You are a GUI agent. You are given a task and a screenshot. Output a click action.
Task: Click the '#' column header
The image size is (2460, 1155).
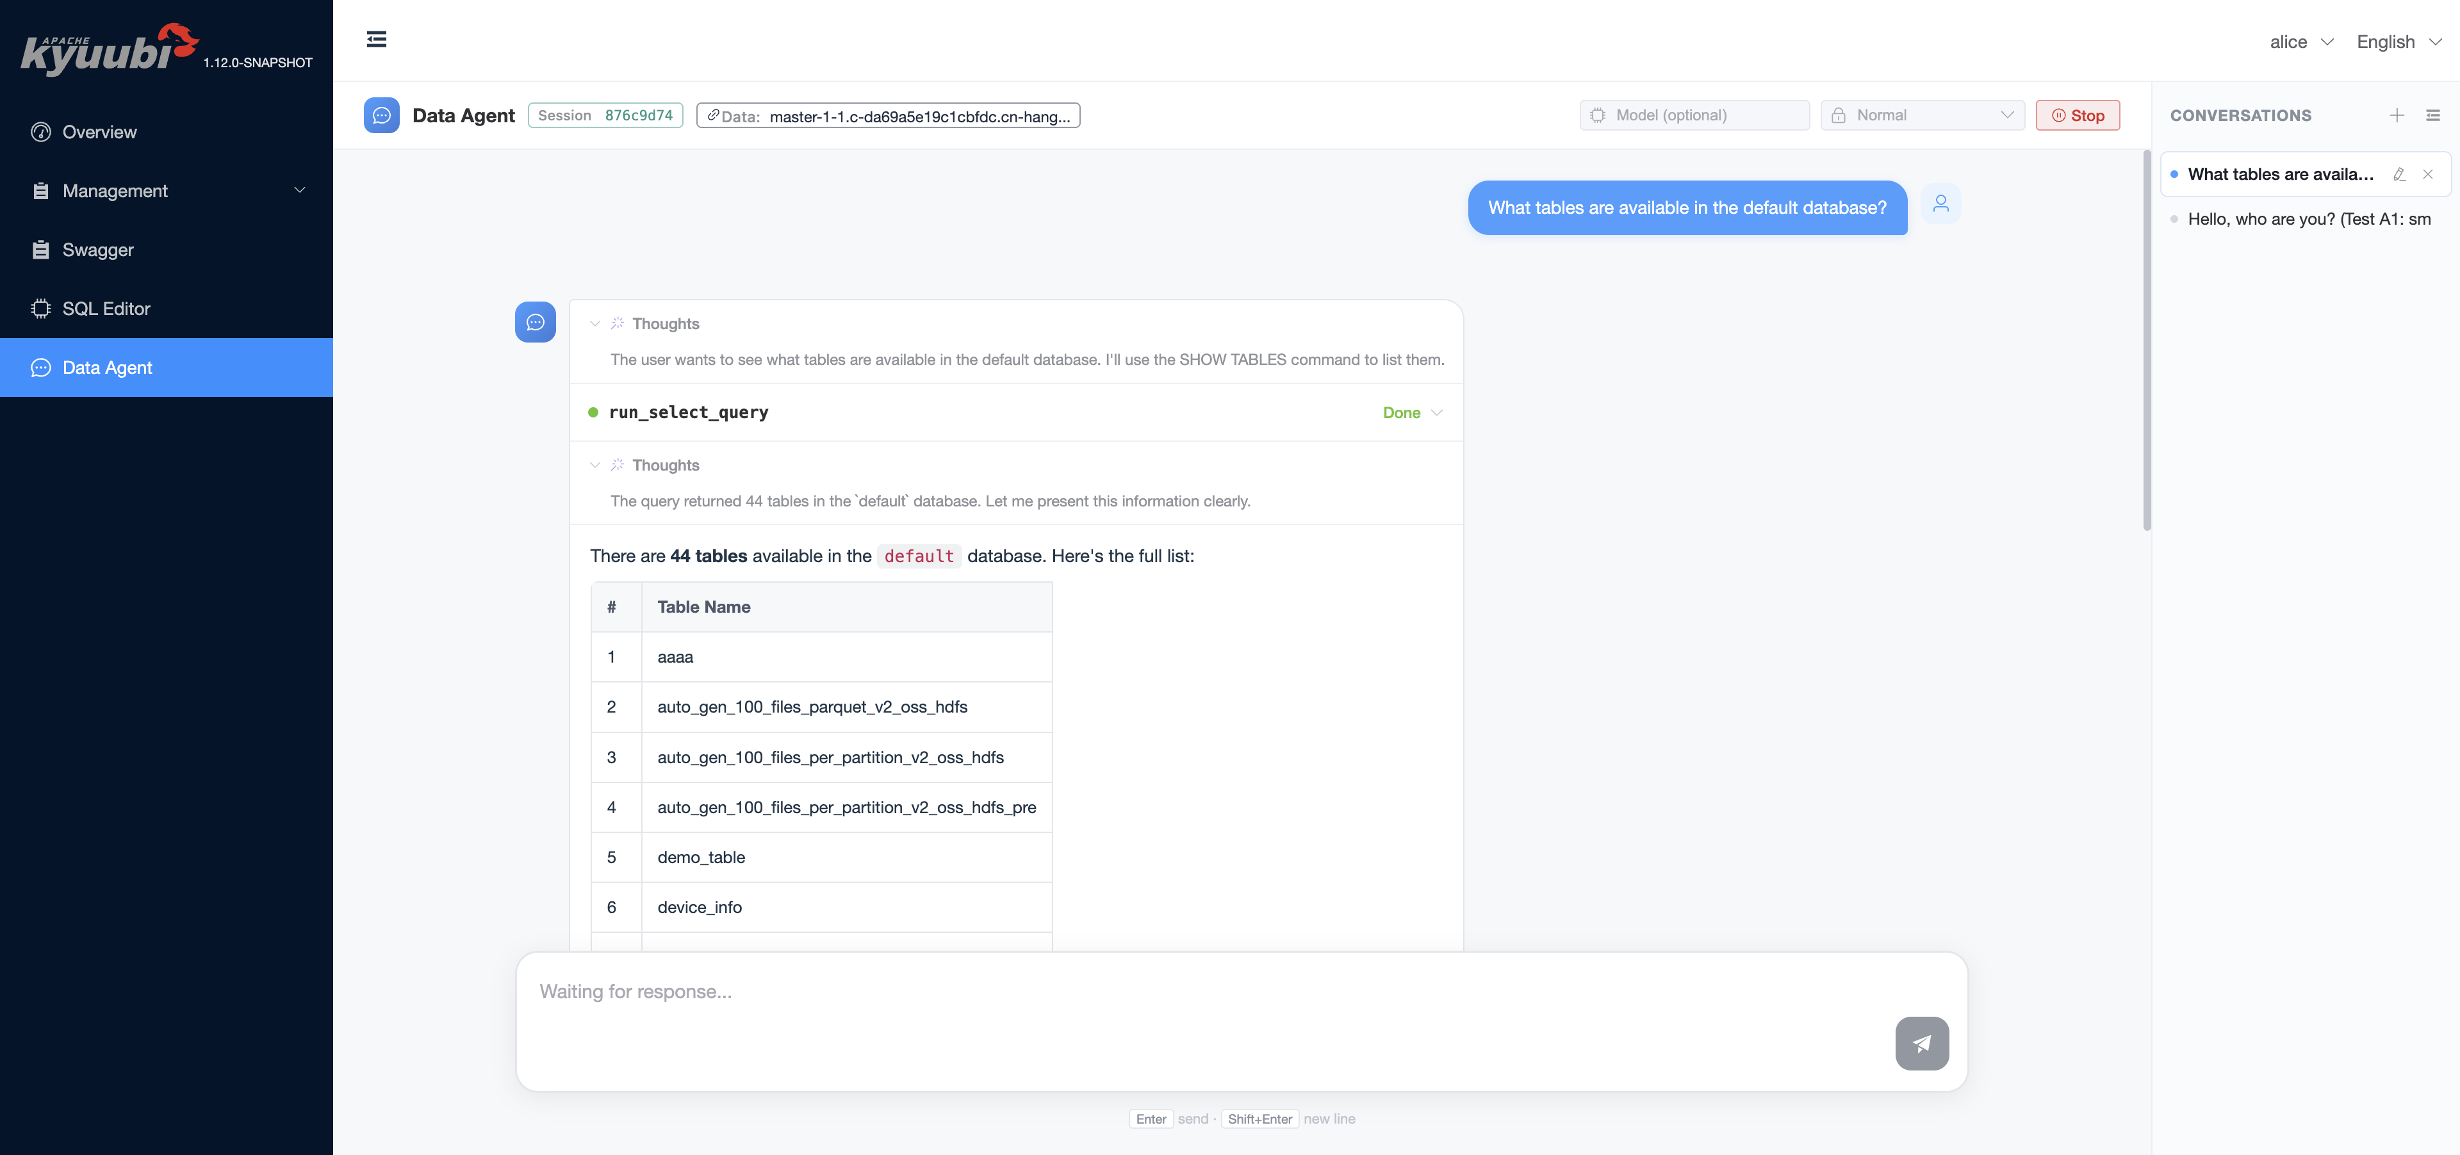click(616, 607)
